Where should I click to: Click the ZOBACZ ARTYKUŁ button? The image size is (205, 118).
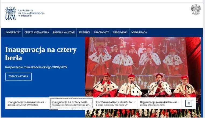19,77
